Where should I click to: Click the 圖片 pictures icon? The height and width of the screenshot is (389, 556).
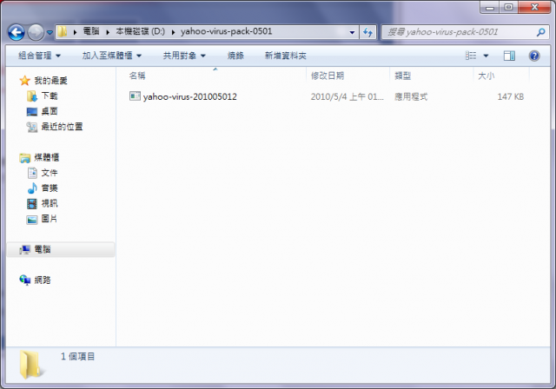[x=32, y=220]
